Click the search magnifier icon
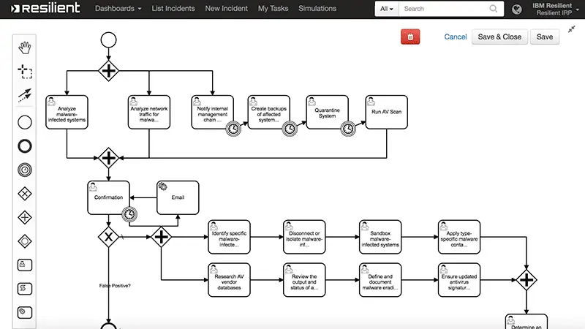 click(493, 9)
